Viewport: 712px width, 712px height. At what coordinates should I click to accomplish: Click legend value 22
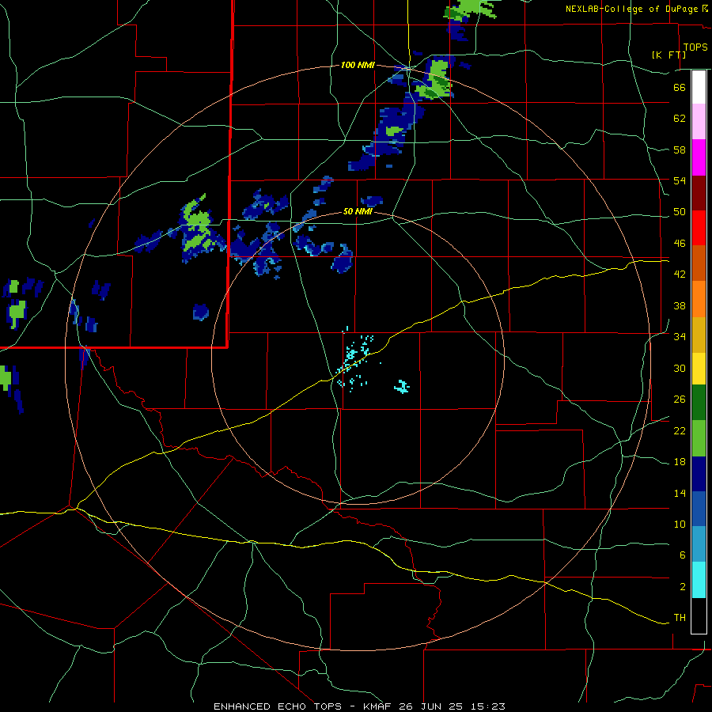(680, 430)
